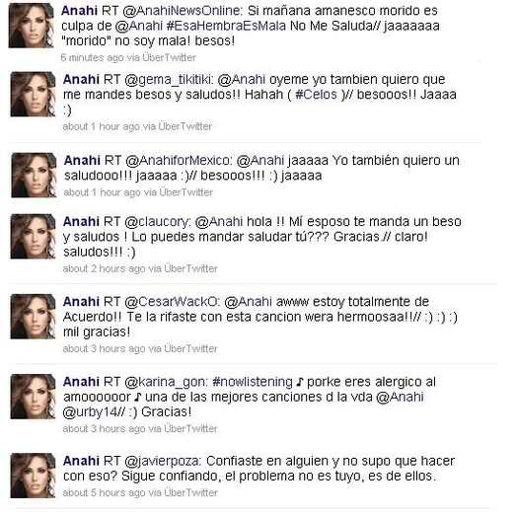Open the 'about 5 hours ago' timestamp
Viewport: 517px width, 518px height.
104,493
